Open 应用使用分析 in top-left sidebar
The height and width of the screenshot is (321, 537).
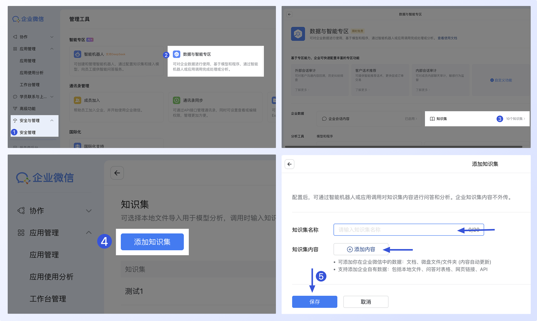[x=32, y=73]
